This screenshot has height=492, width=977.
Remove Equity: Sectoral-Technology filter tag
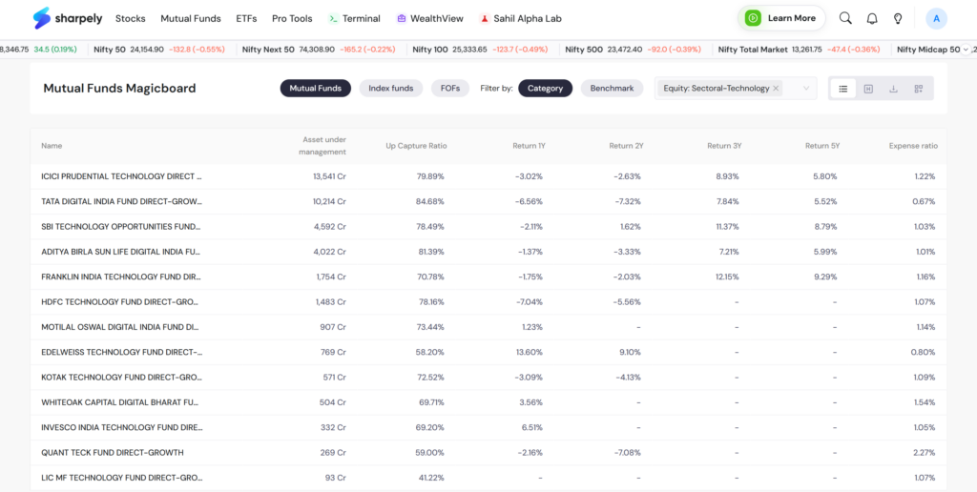776,89
